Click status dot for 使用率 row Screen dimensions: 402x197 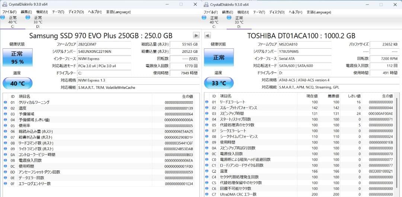[x=5, y=126]
